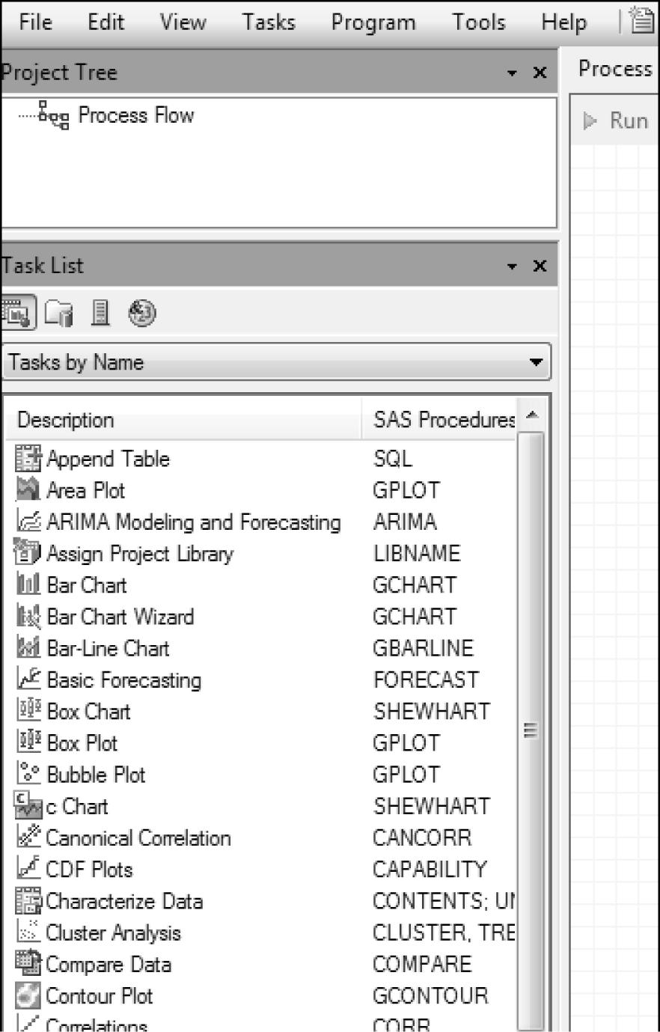660x1032 pixels.
Task: Click the Bubble Plot task icon
Action: [x=28, y=774]
